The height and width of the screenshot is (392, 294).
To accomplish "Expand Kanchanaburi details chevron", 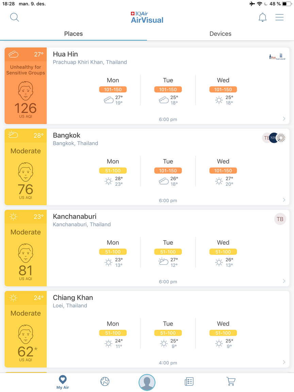I will tap(284, 281).
